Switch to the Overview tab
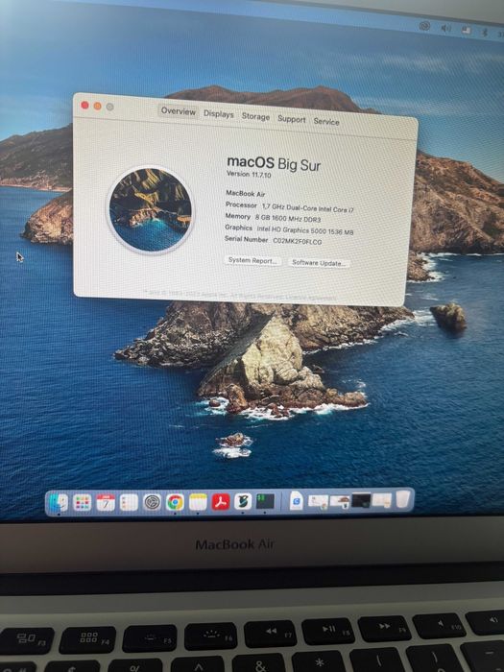 179,111
